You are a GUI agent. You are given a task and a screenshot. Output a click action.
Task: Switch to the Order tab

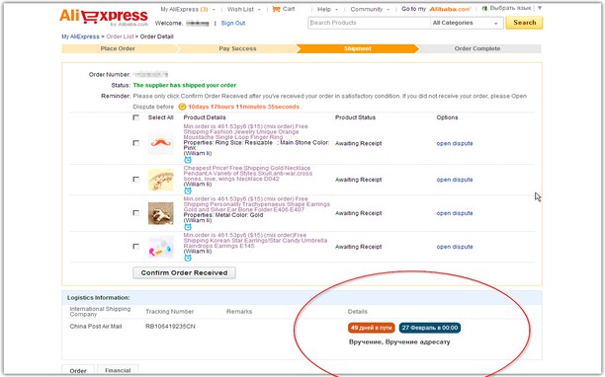(78, 370)
